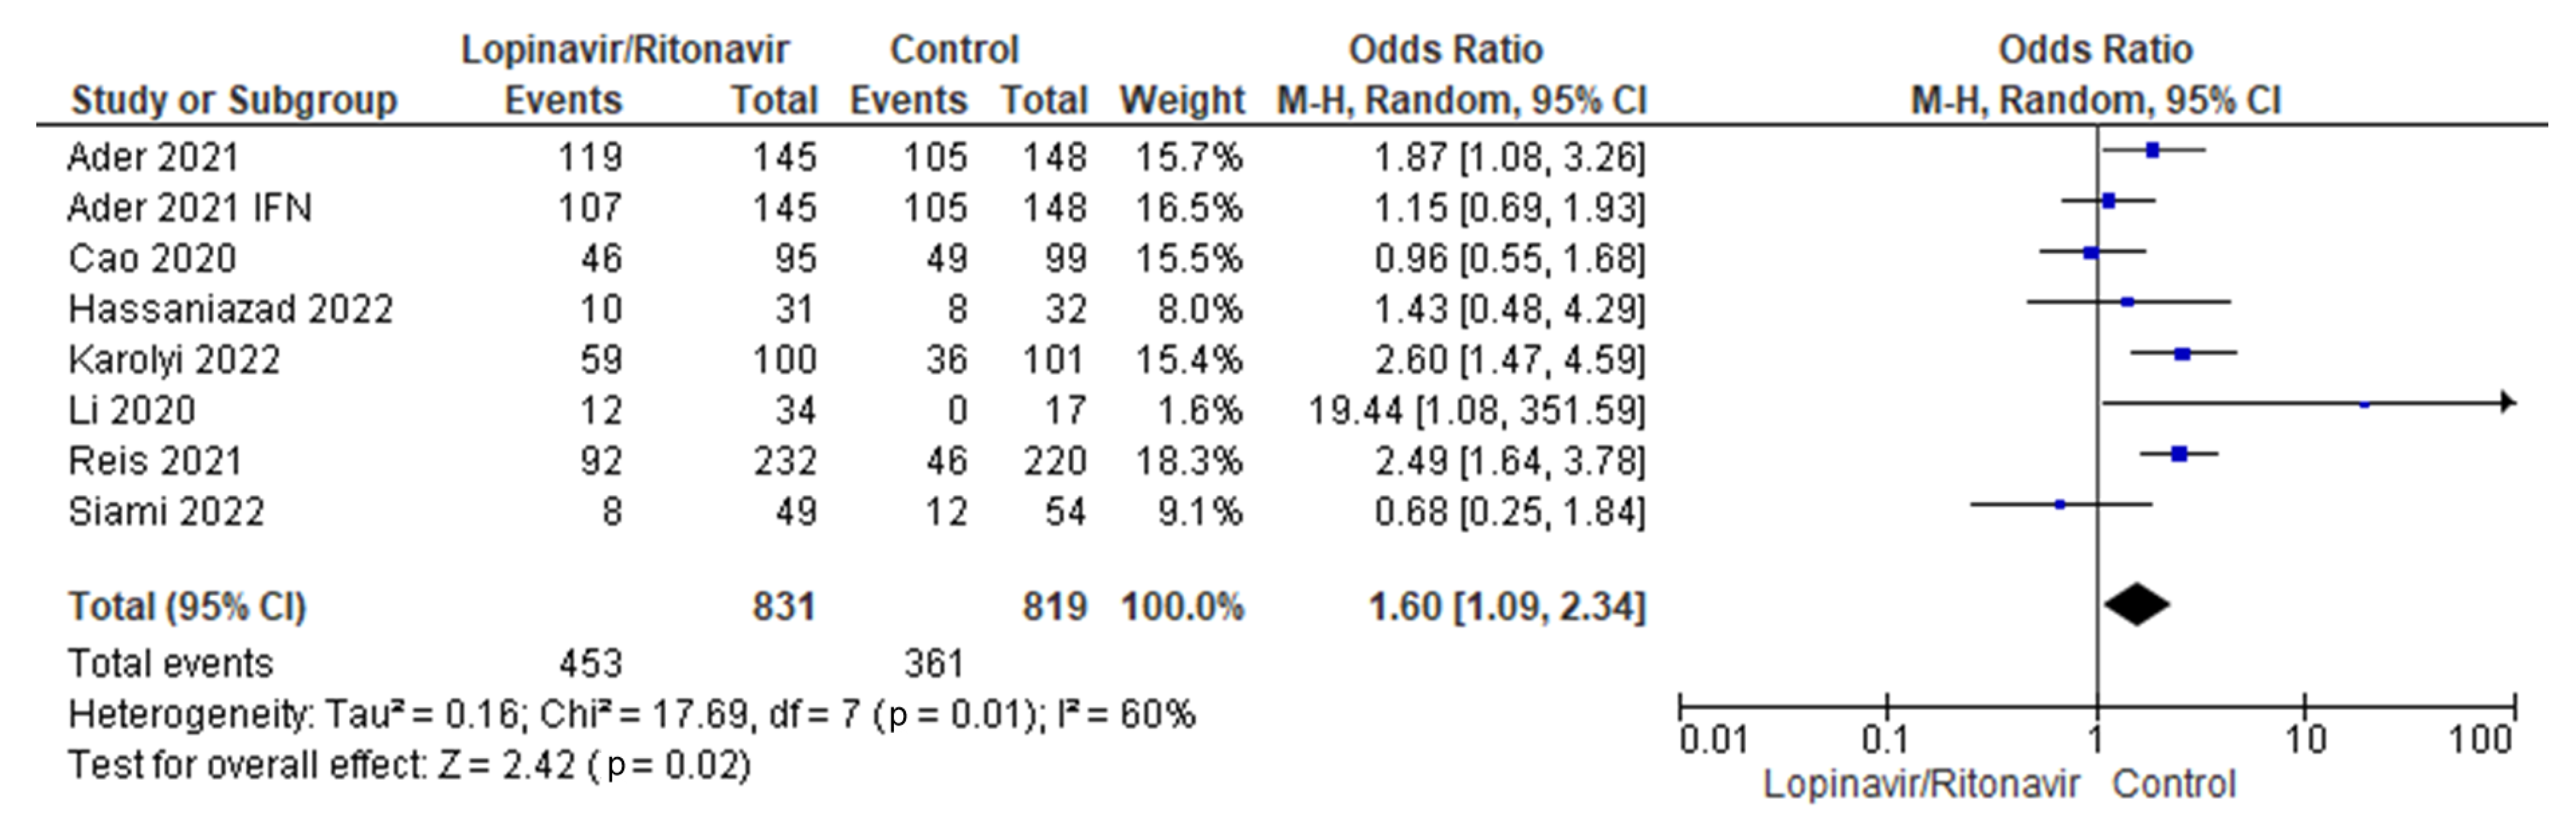Viewport: 2576px width, 840px height.
Task: Click the black diamond pooled-effect marker
Action: coord(2136,605)
